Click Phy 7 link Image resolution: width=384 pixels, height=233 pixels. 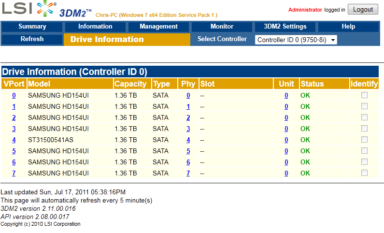[188, 173]
